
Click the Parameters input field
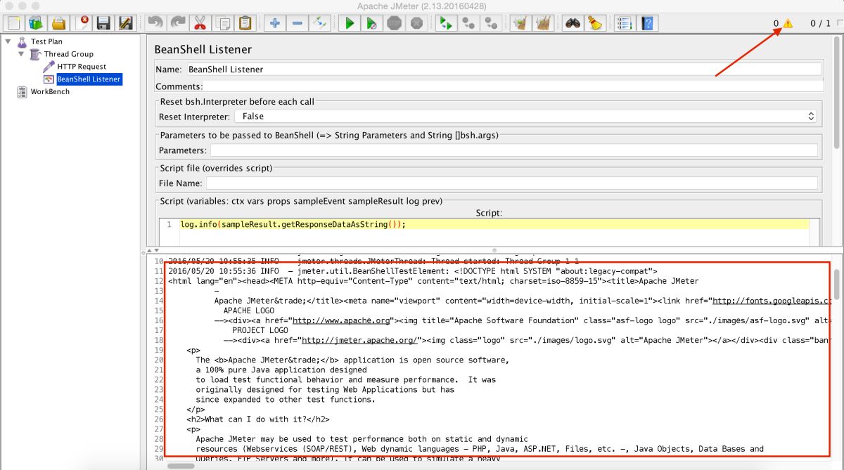[513, 150]
